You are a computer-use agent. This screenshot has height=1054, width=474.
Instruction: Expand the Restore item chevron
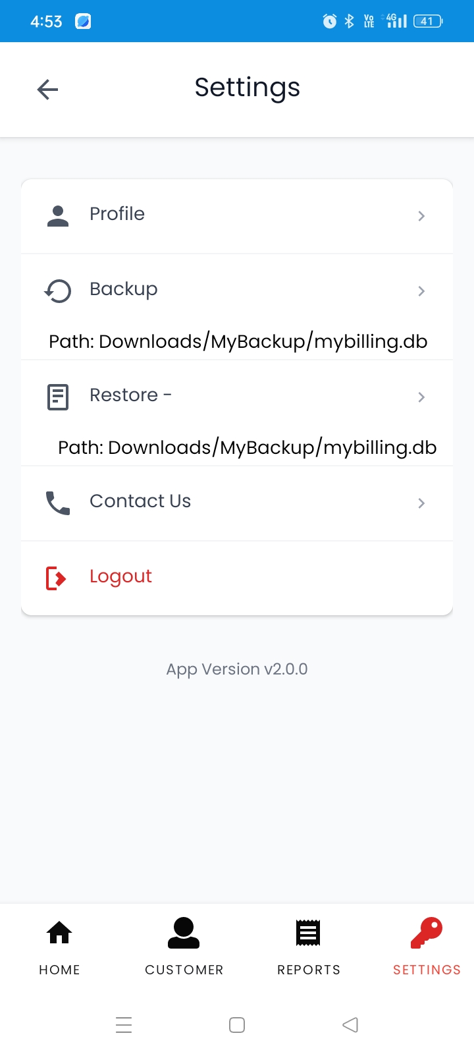point(421,397)
